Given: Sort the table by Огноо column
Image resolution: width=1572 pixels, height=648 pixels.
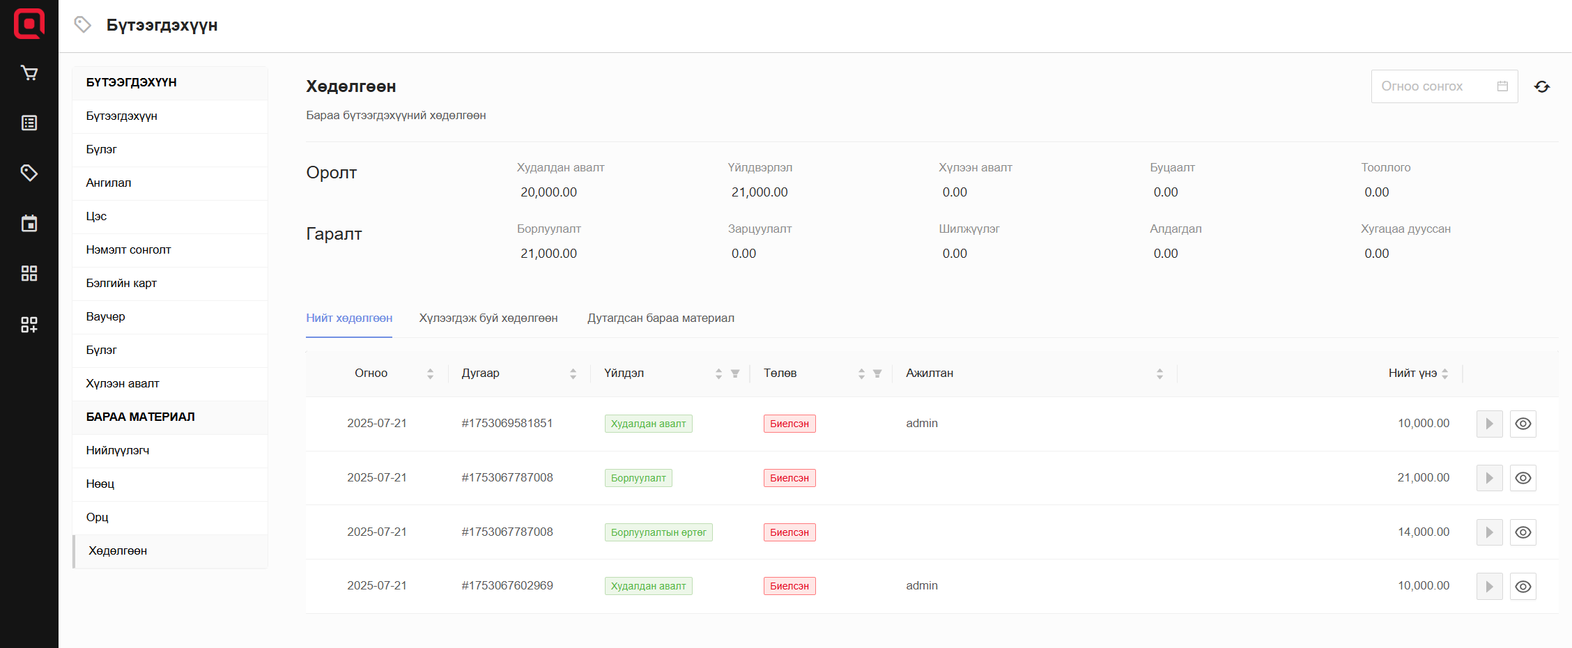Looking at the screenshot, I should pos(430,373).
